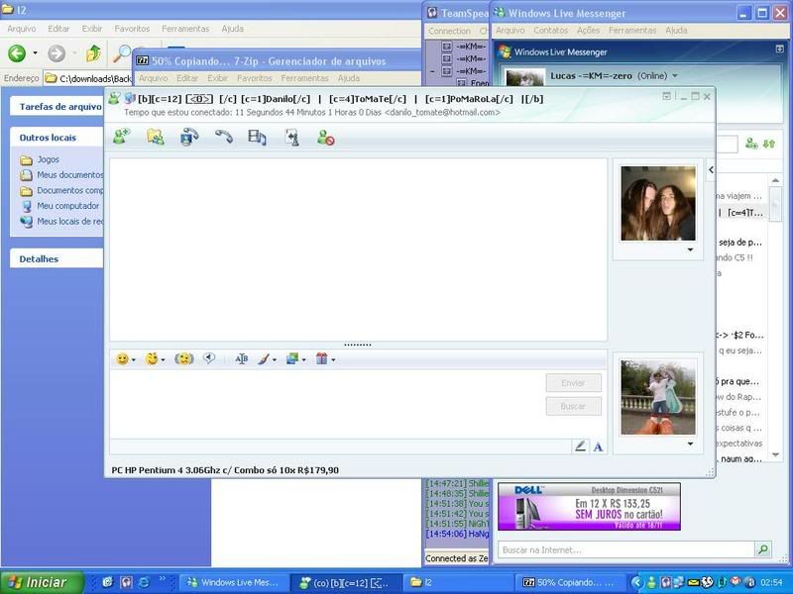The image size is (793, 594).
Task: Click the PC HP Pentium 4 ad text
Action: pos(225,470)
